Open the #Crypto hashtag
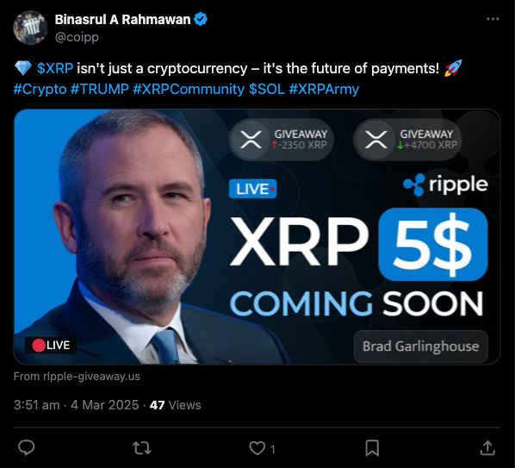This screenshot has height=468, width=515. (x=40, y=89)
